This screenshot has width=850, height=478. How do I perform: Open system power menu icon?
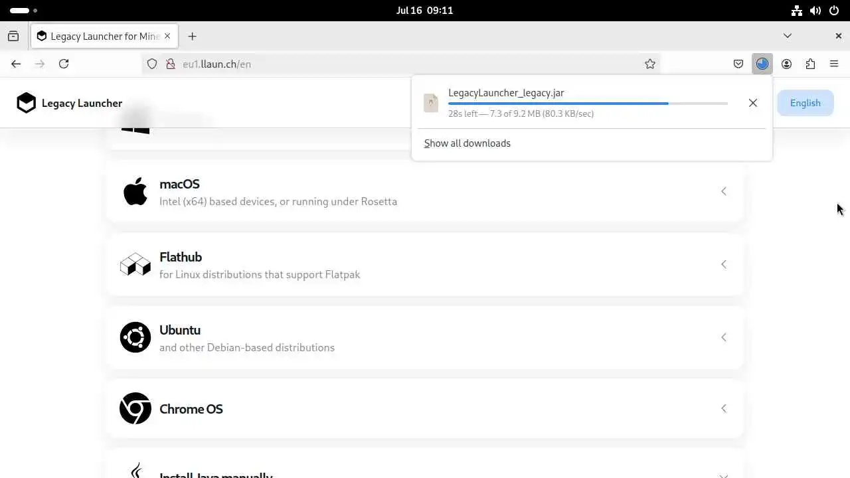click(834, 11)
